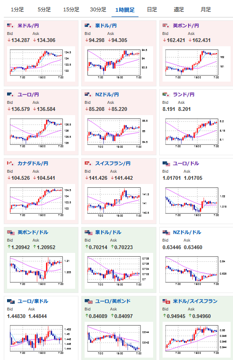Open the ユーロ/英ポンド pair link
The image size is (233, 360).
coord(112,301)
